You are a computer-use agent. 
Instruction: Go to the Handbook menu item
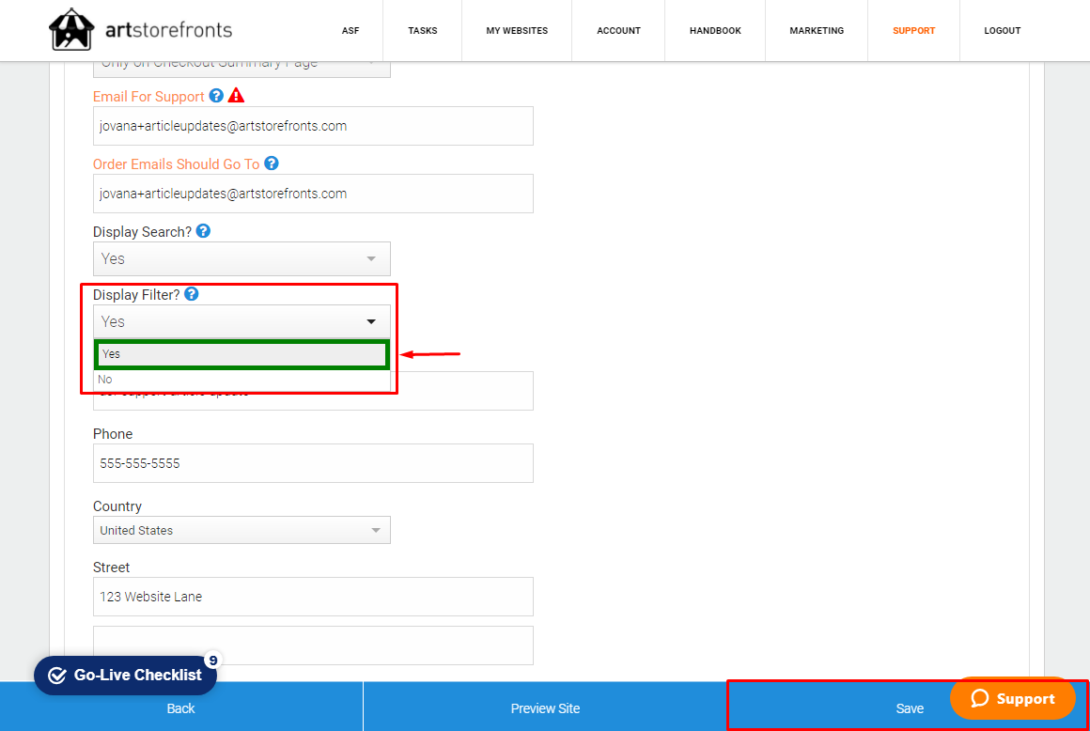(715, 31)
